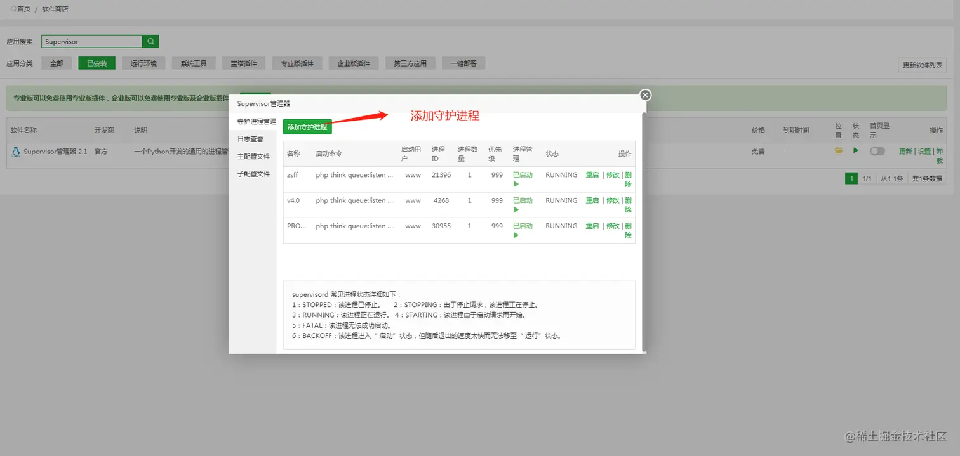This screenshot has width=960, height=456.
Task: Click the Supervisor管理器 2.1 name
Action: click(x=55, y=152)
